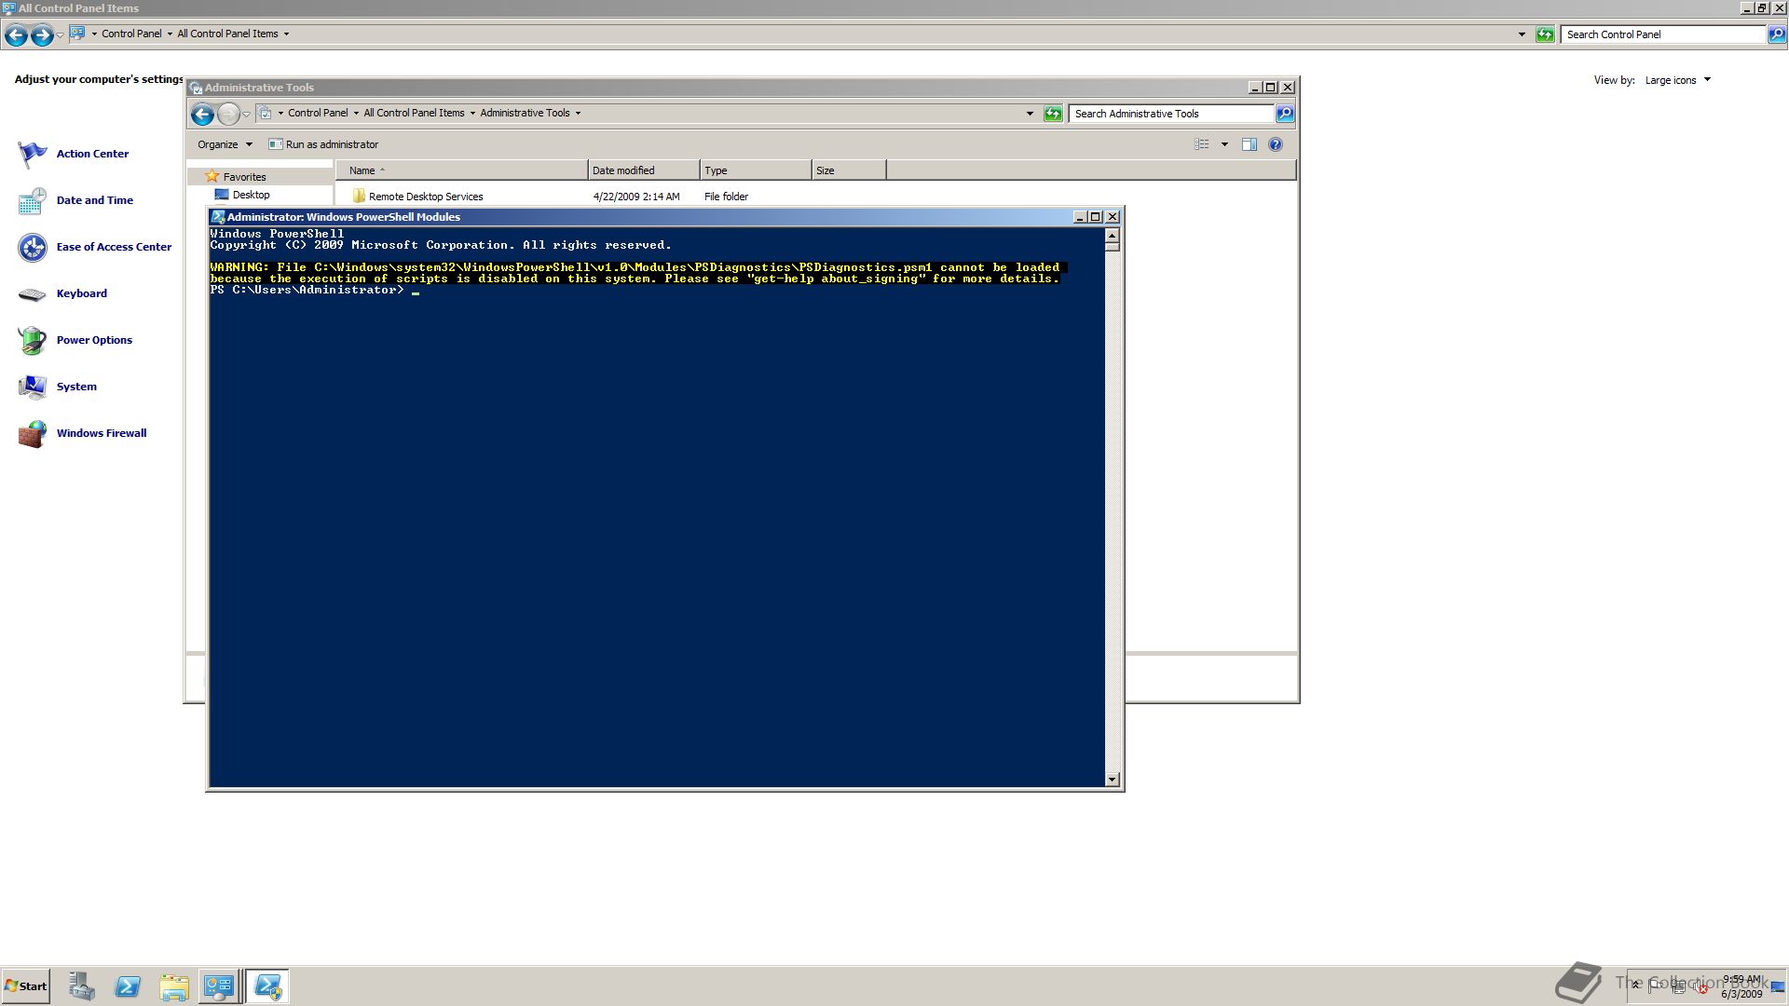Sort by the Type column header
Screen dimensions: 1789x1006
coord(756,170)
